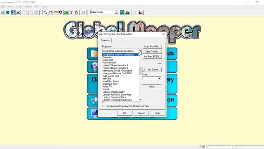
Task: Select the Path Profile green terrain tool
Action: click(x=66, y=12)
